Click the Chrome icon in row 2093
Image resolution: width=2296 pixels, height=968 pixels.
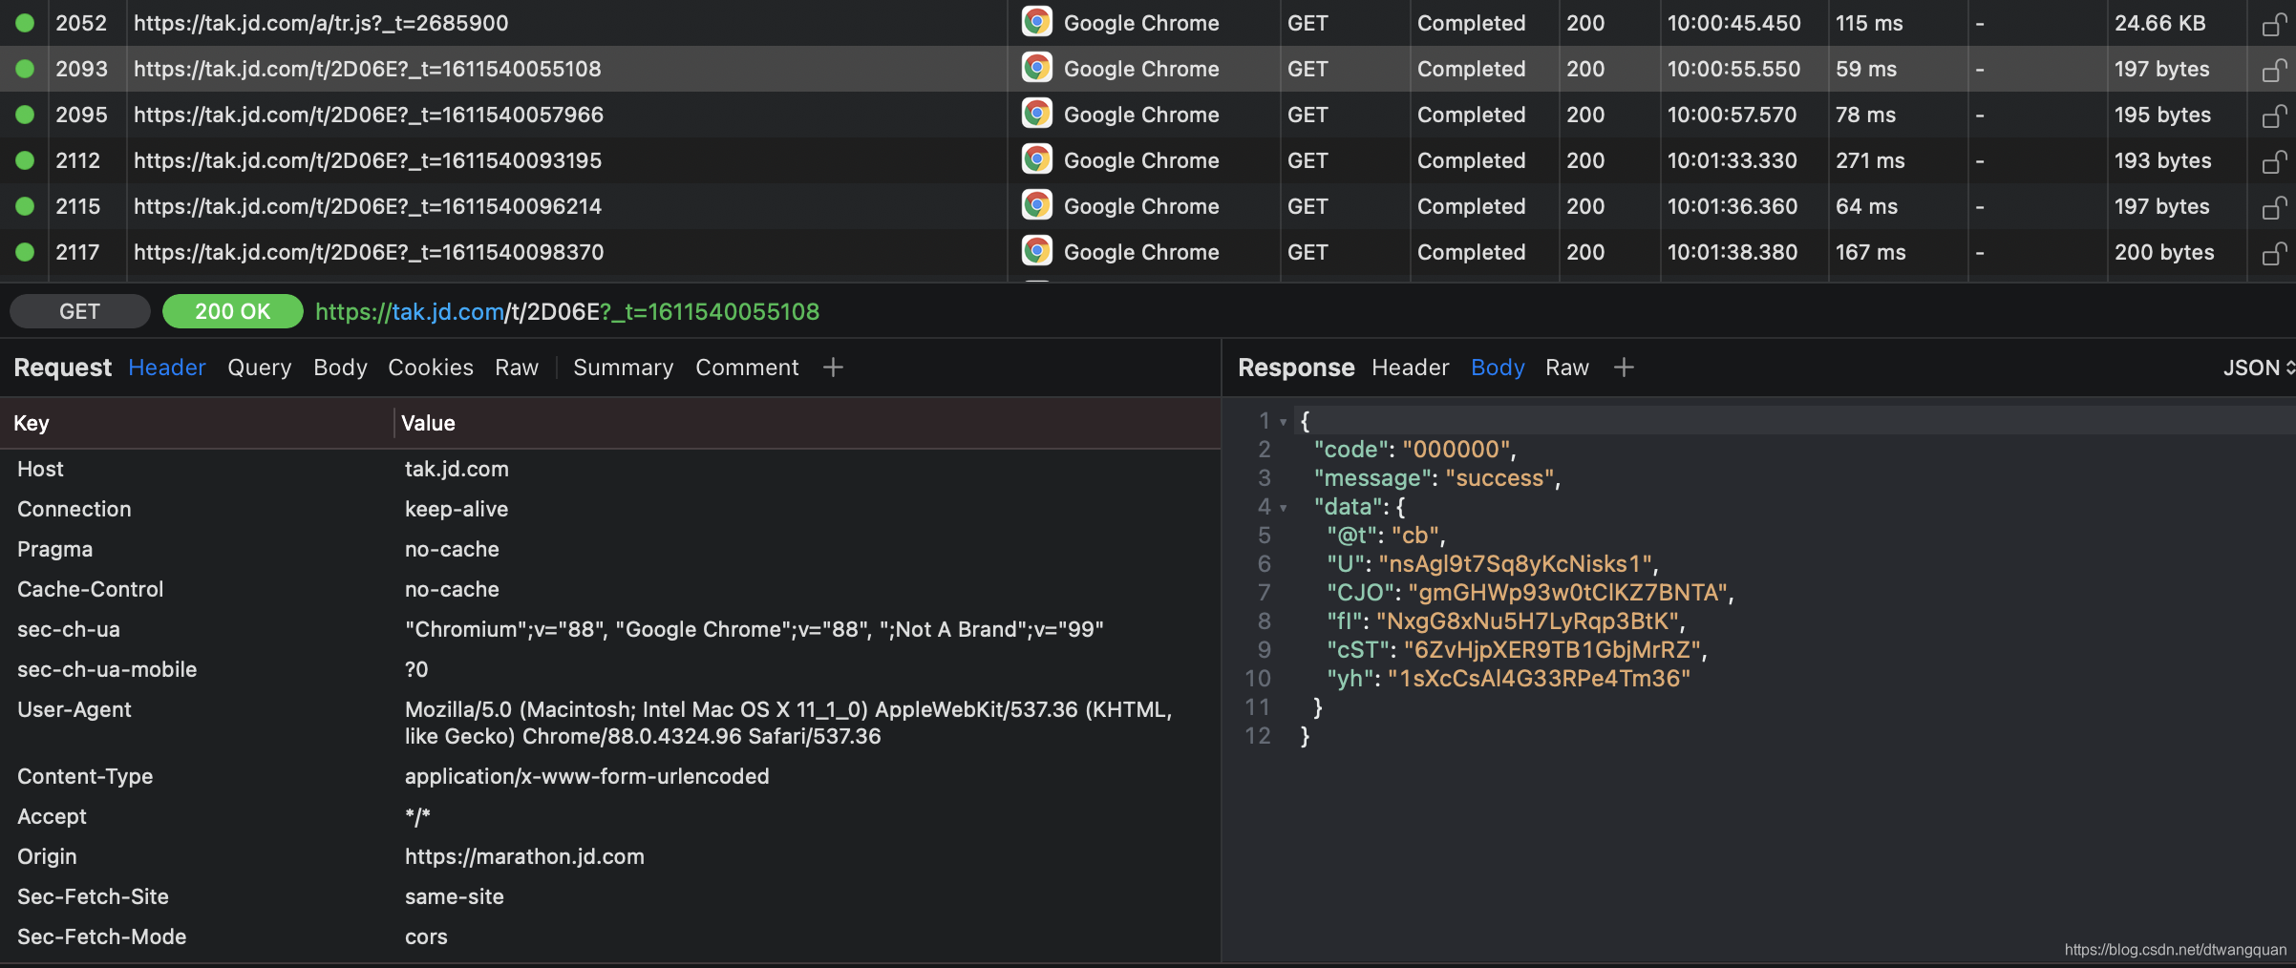coord(1036,67)
